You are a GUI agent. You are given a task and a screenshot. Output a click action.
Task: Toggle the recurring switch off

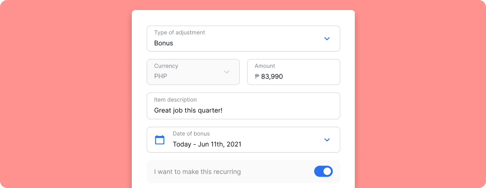coord(323,171)
